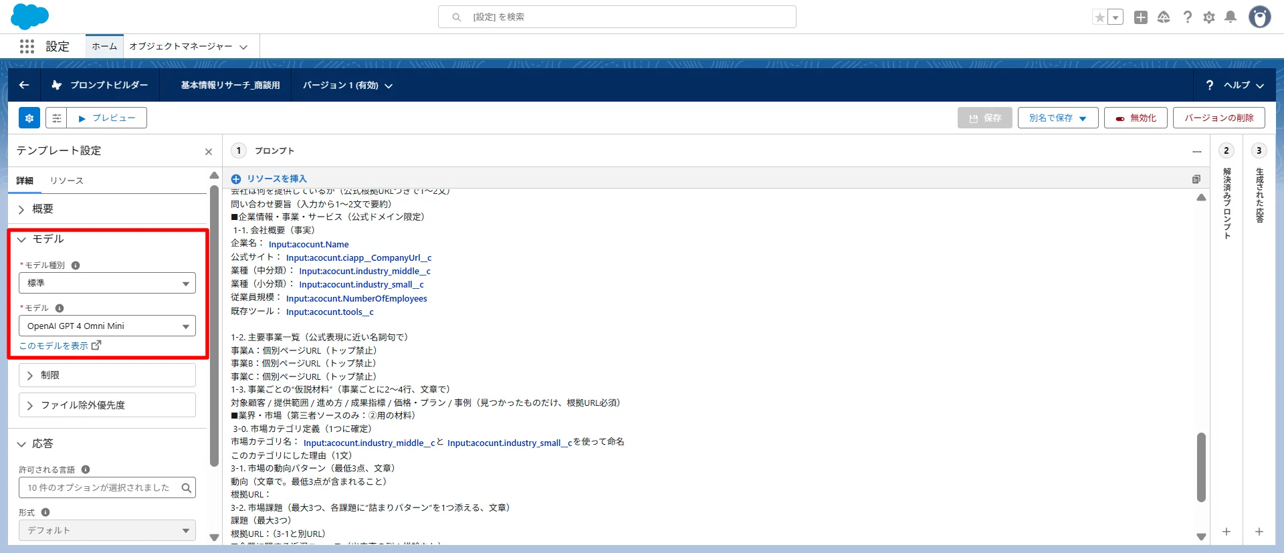The height and width of the screenshot is (553, 1284).
Task: Click the [設定] を検索 search field
Action: tap(617, 17)
